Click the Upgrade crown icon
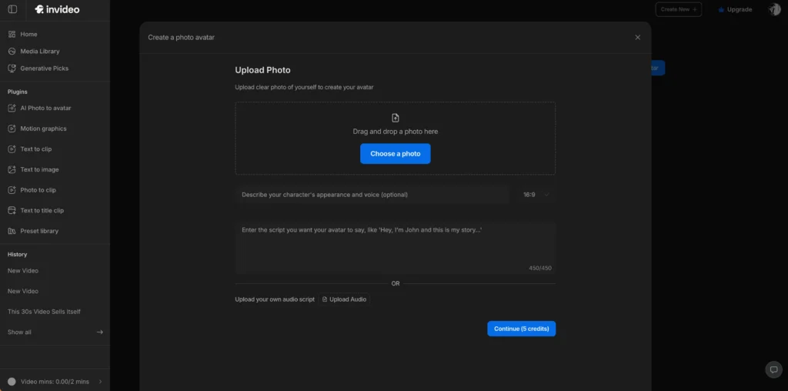The width and height of the screenshot is (788, 391). (721, 9)
